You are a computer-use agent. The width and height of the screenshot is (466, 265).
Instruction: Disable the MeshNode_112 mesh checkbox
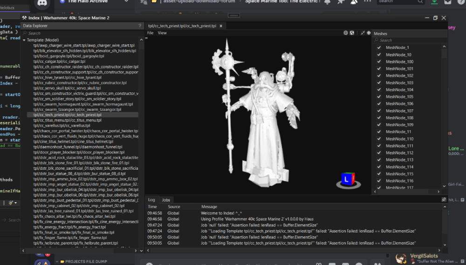379,153
